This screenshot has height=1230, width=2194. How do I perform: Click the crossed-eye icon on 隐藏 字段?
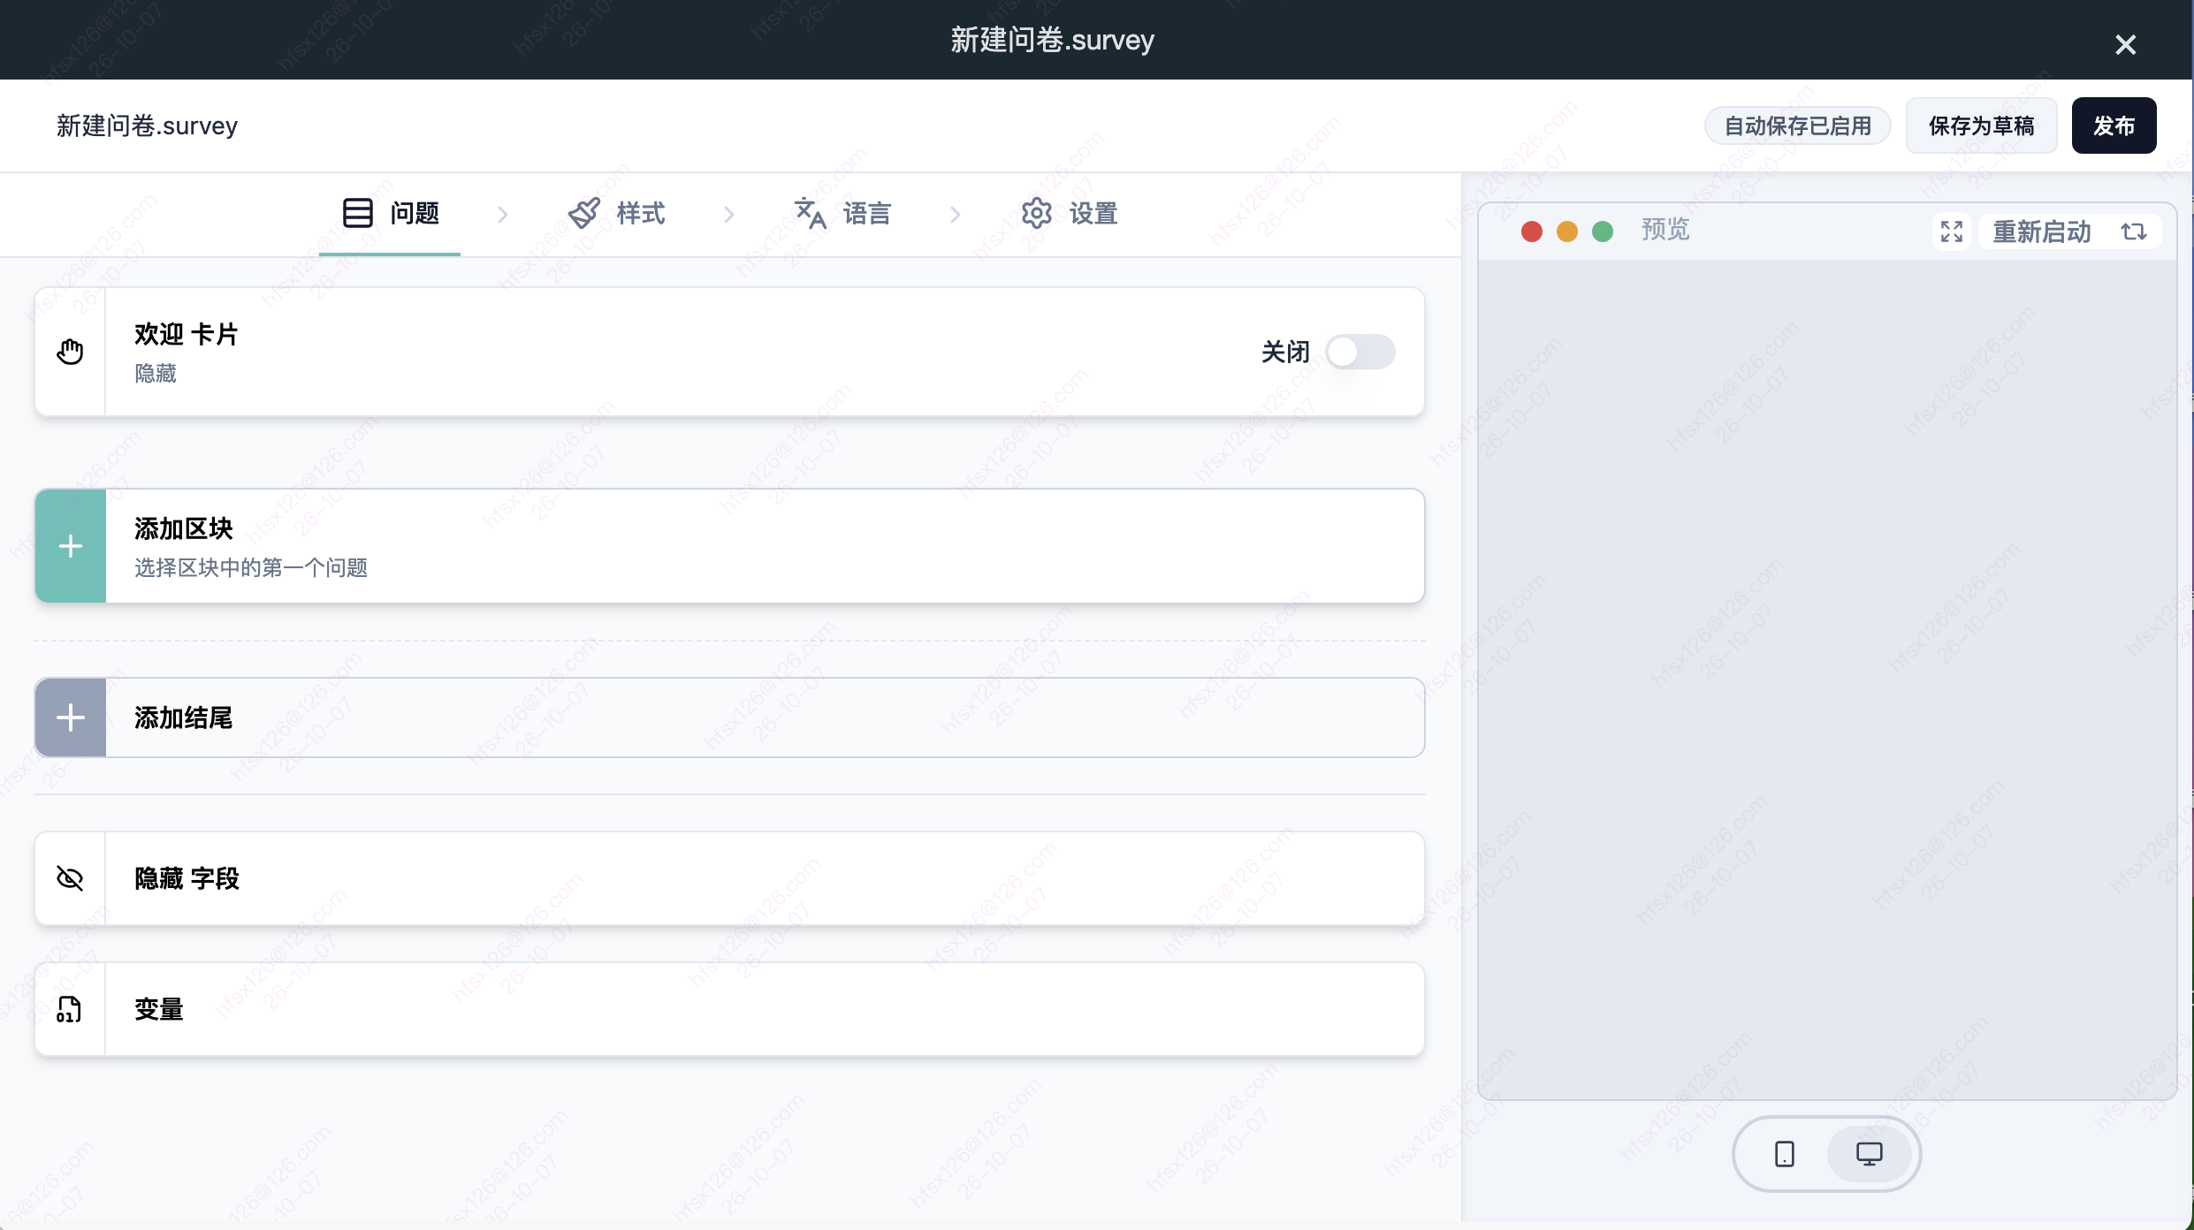coord(70,878)
